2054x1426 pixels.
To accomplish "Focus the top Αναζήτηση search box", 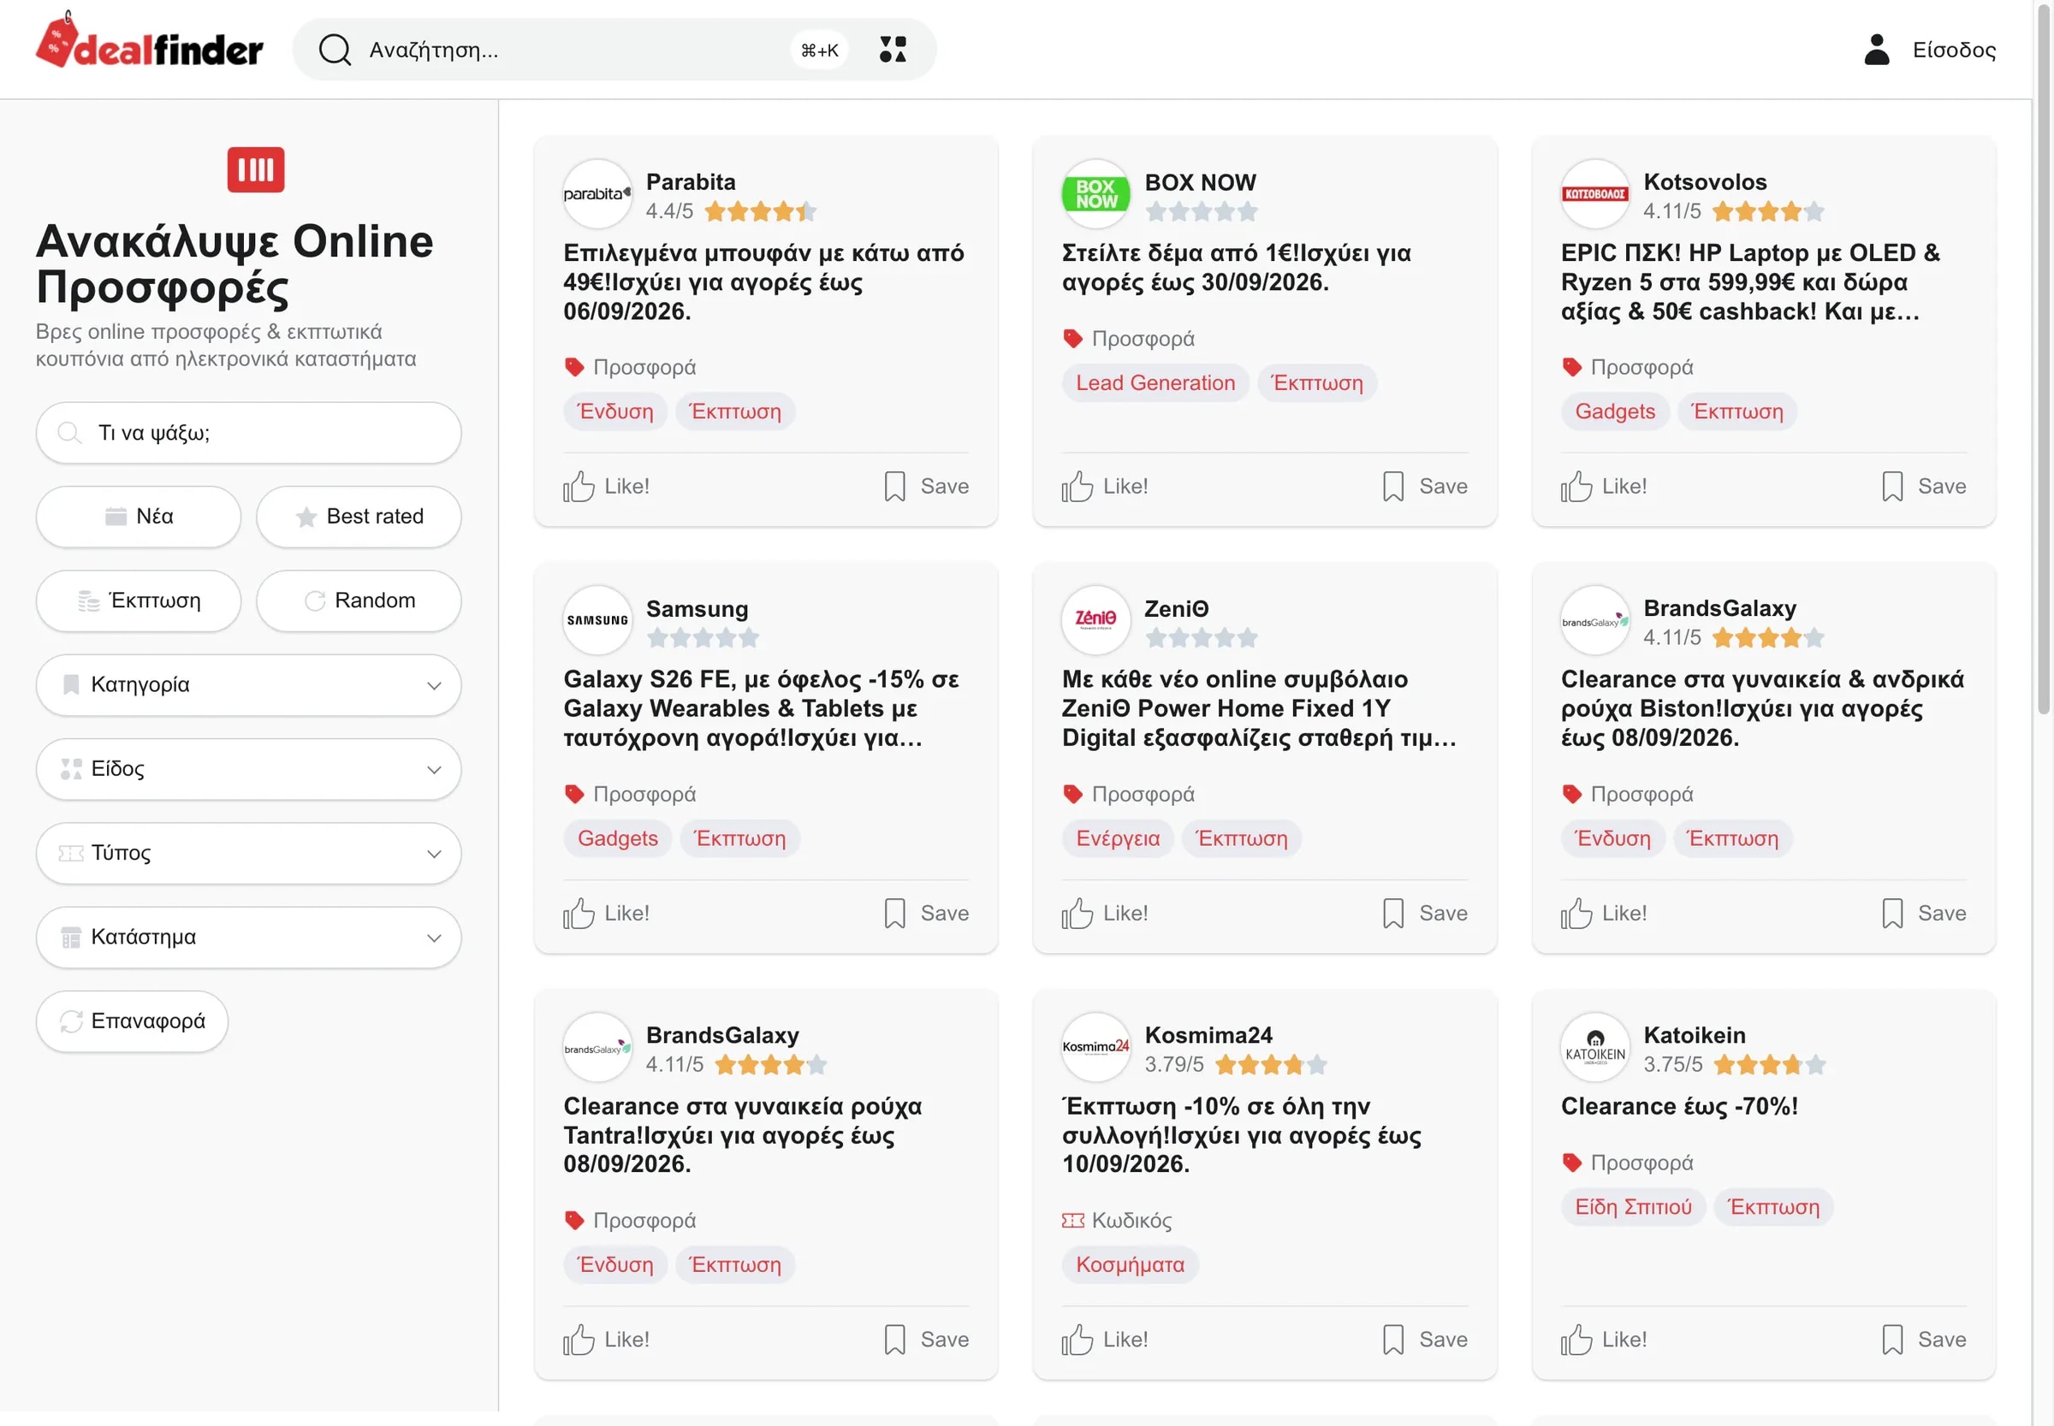I will point(614,50).
